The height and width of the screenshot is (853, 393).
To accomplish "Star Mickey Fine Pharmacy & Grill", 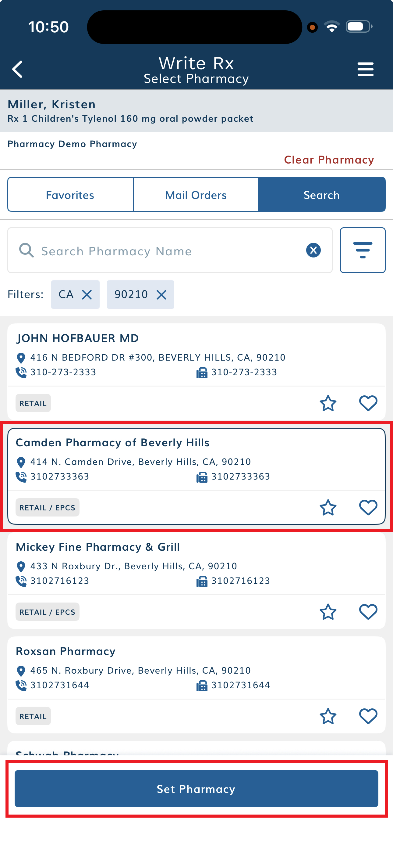I will pyautogui.click(x=327, y=612).
